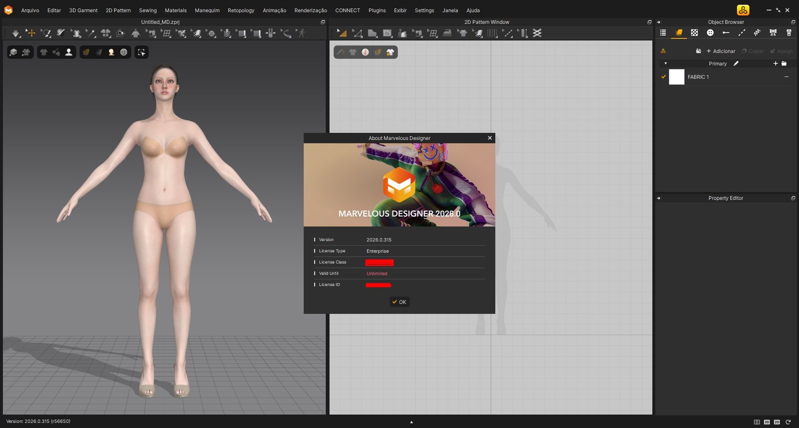The width and height of the screenshot is (799, 428).
Task: Toggle the avatar head skin render icon
Action: coord(111,52)
